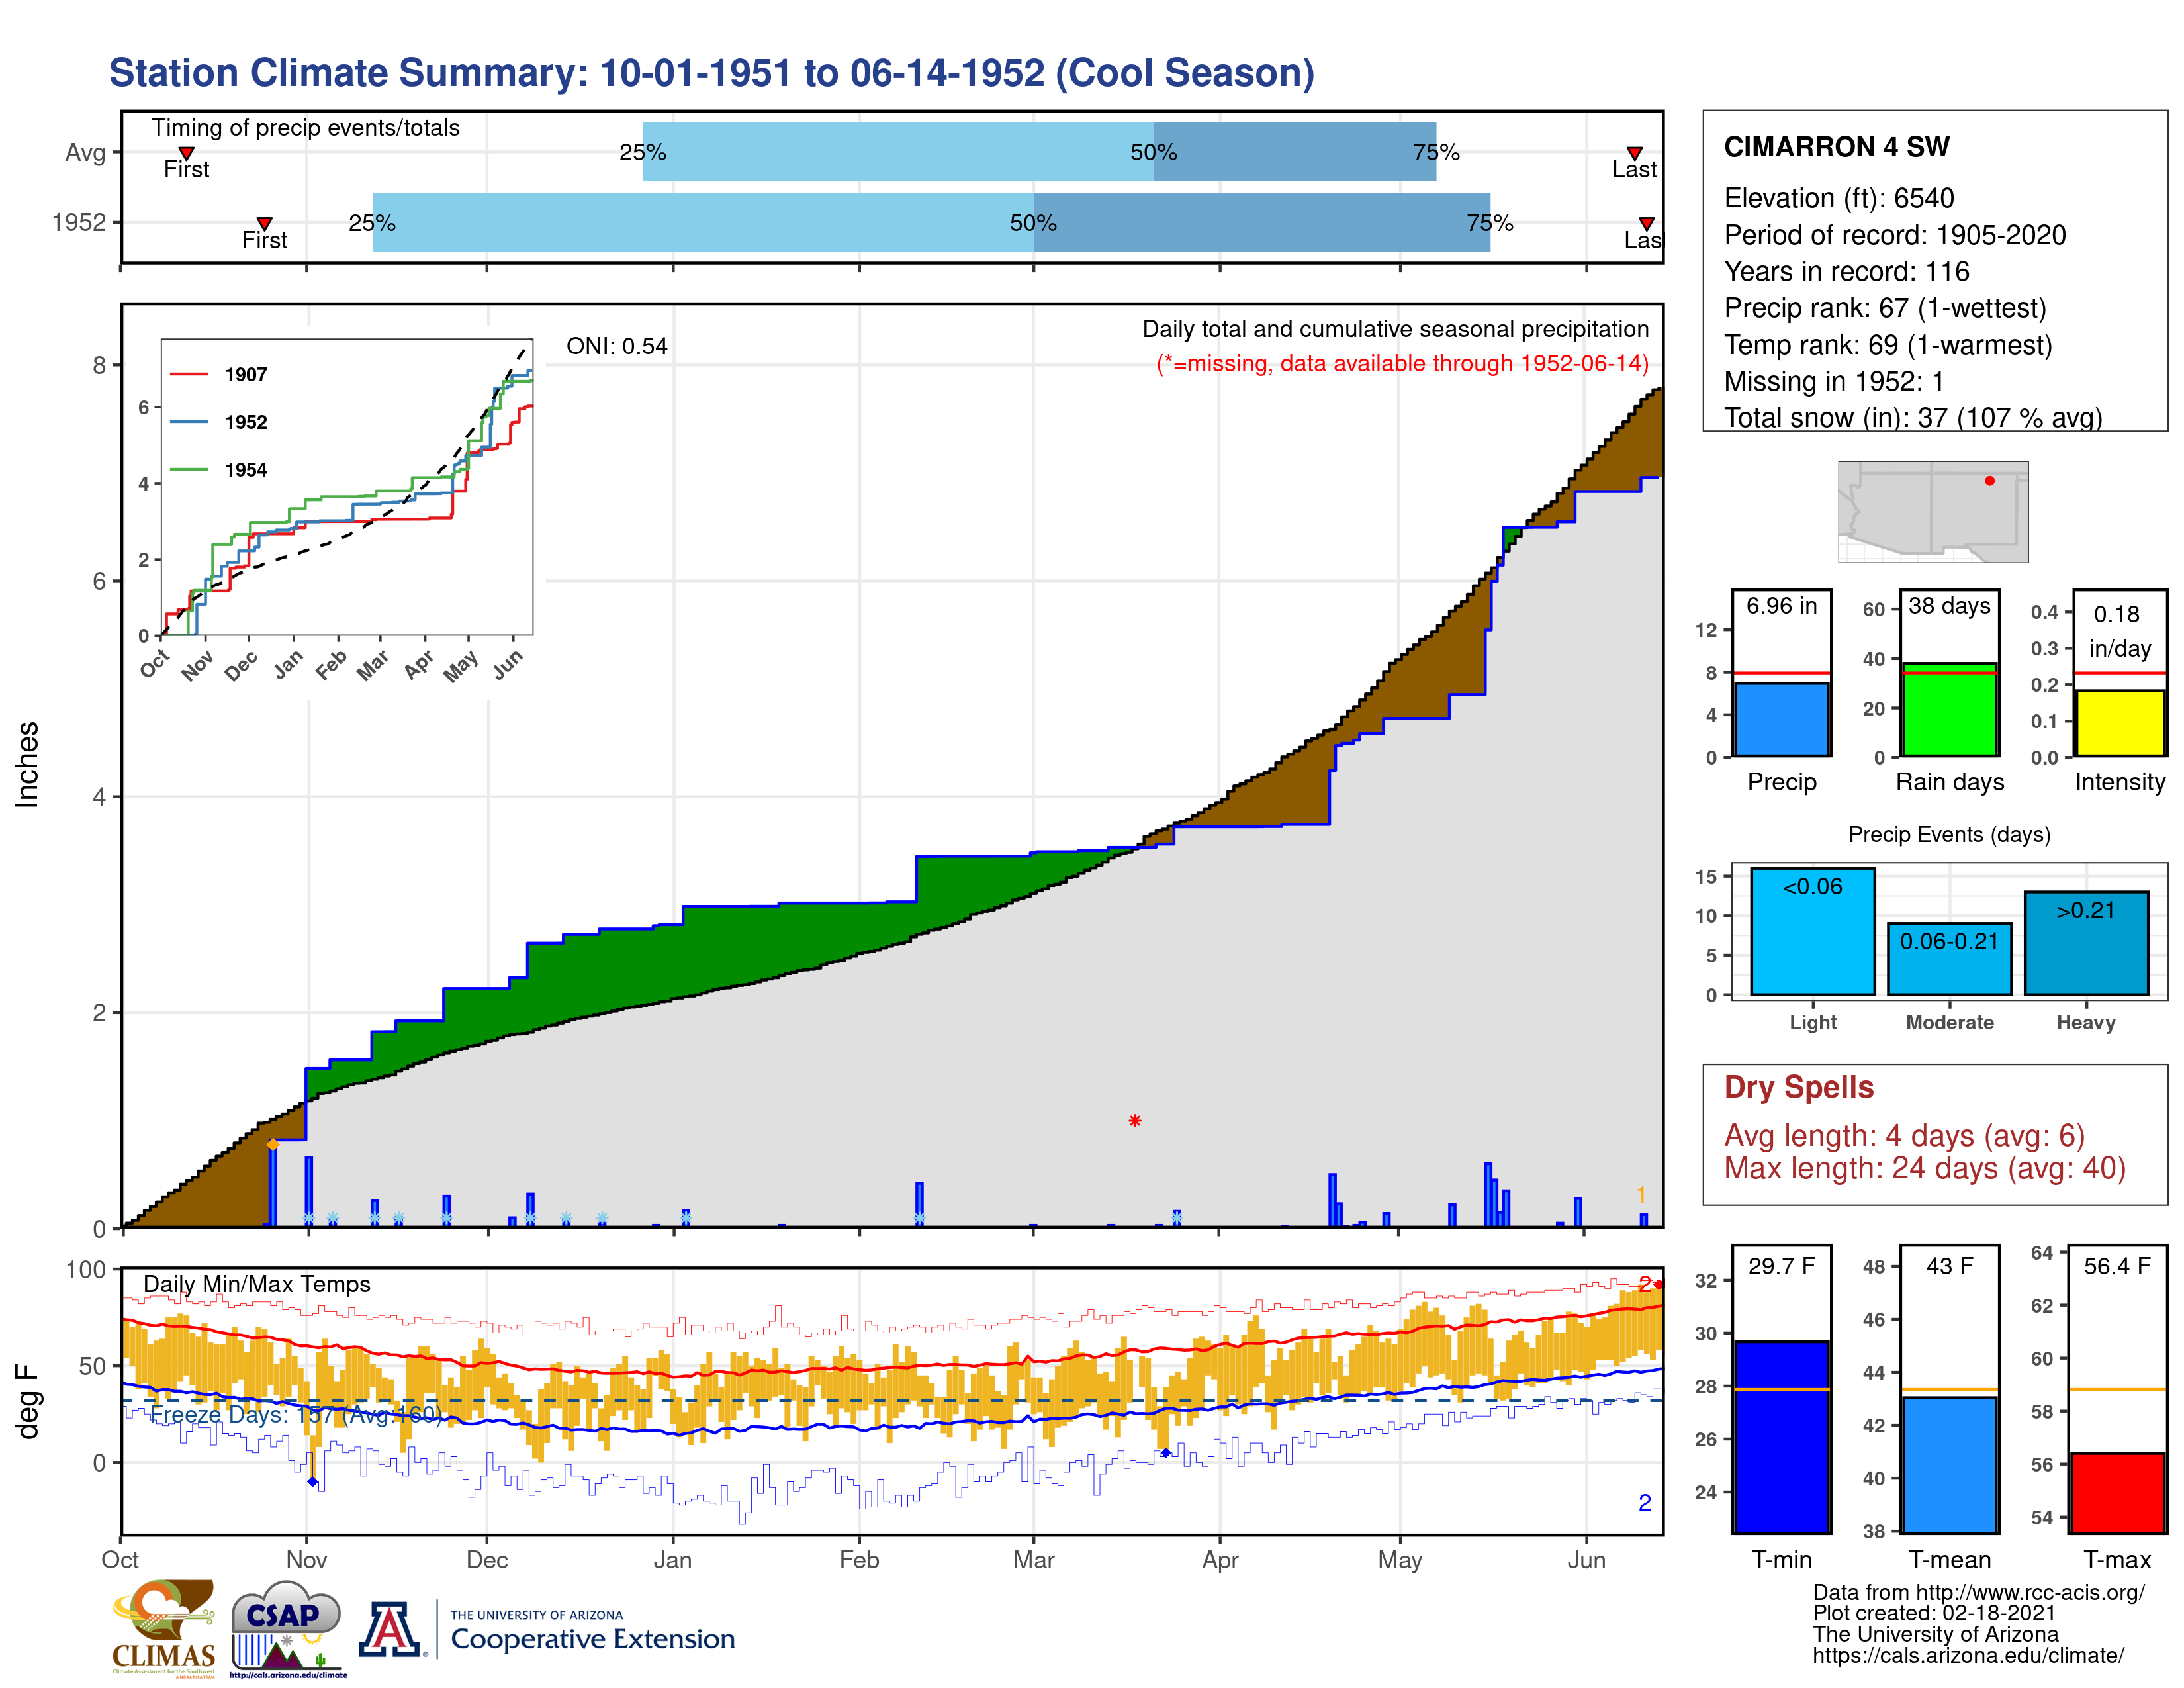Click the 1954 green legend line
2184x1688 pixels.
(189, 470)
